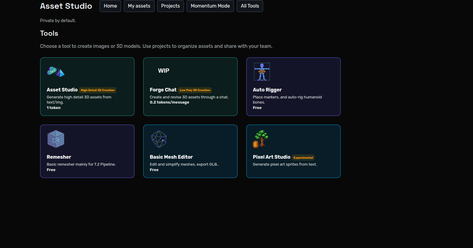This screenshot has width=473, height=248.
Task: Click 'Generate pixel art sprites from text.'
Action: pos(285,164)
